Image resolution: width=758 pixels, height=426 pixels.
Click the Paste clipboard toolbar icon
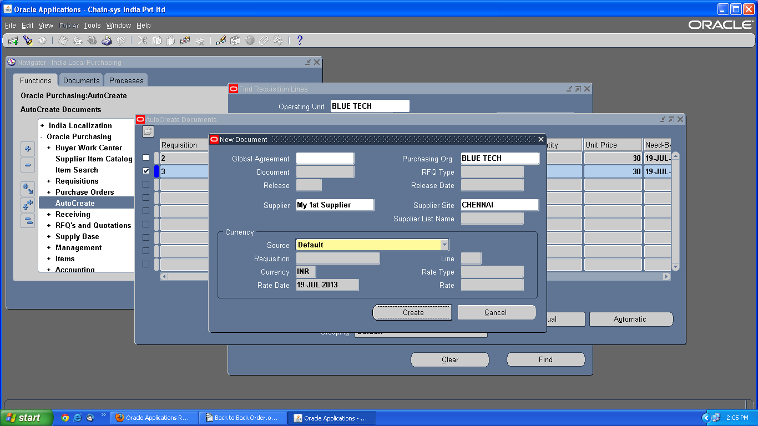point(171,40)
